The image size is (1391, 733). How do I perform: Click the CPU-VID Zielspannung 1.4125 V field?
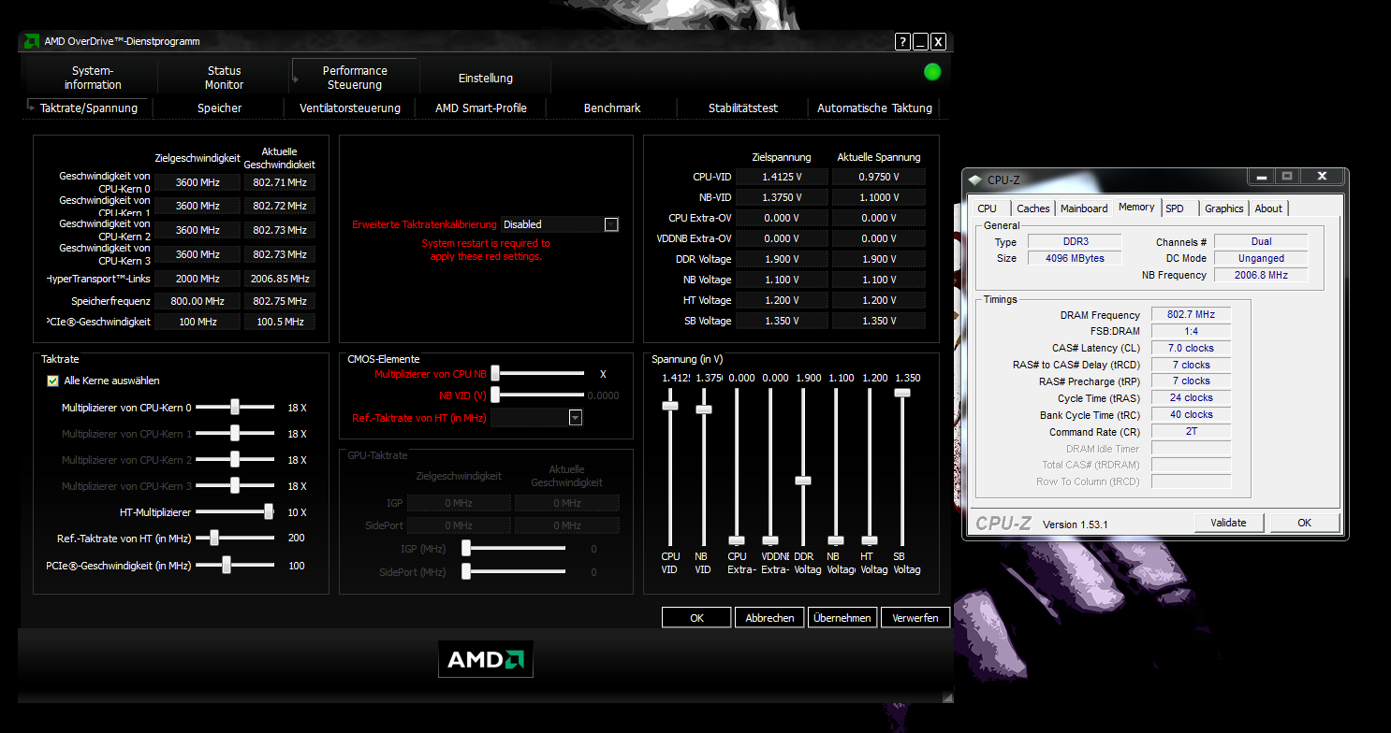[x=782, y=177]
